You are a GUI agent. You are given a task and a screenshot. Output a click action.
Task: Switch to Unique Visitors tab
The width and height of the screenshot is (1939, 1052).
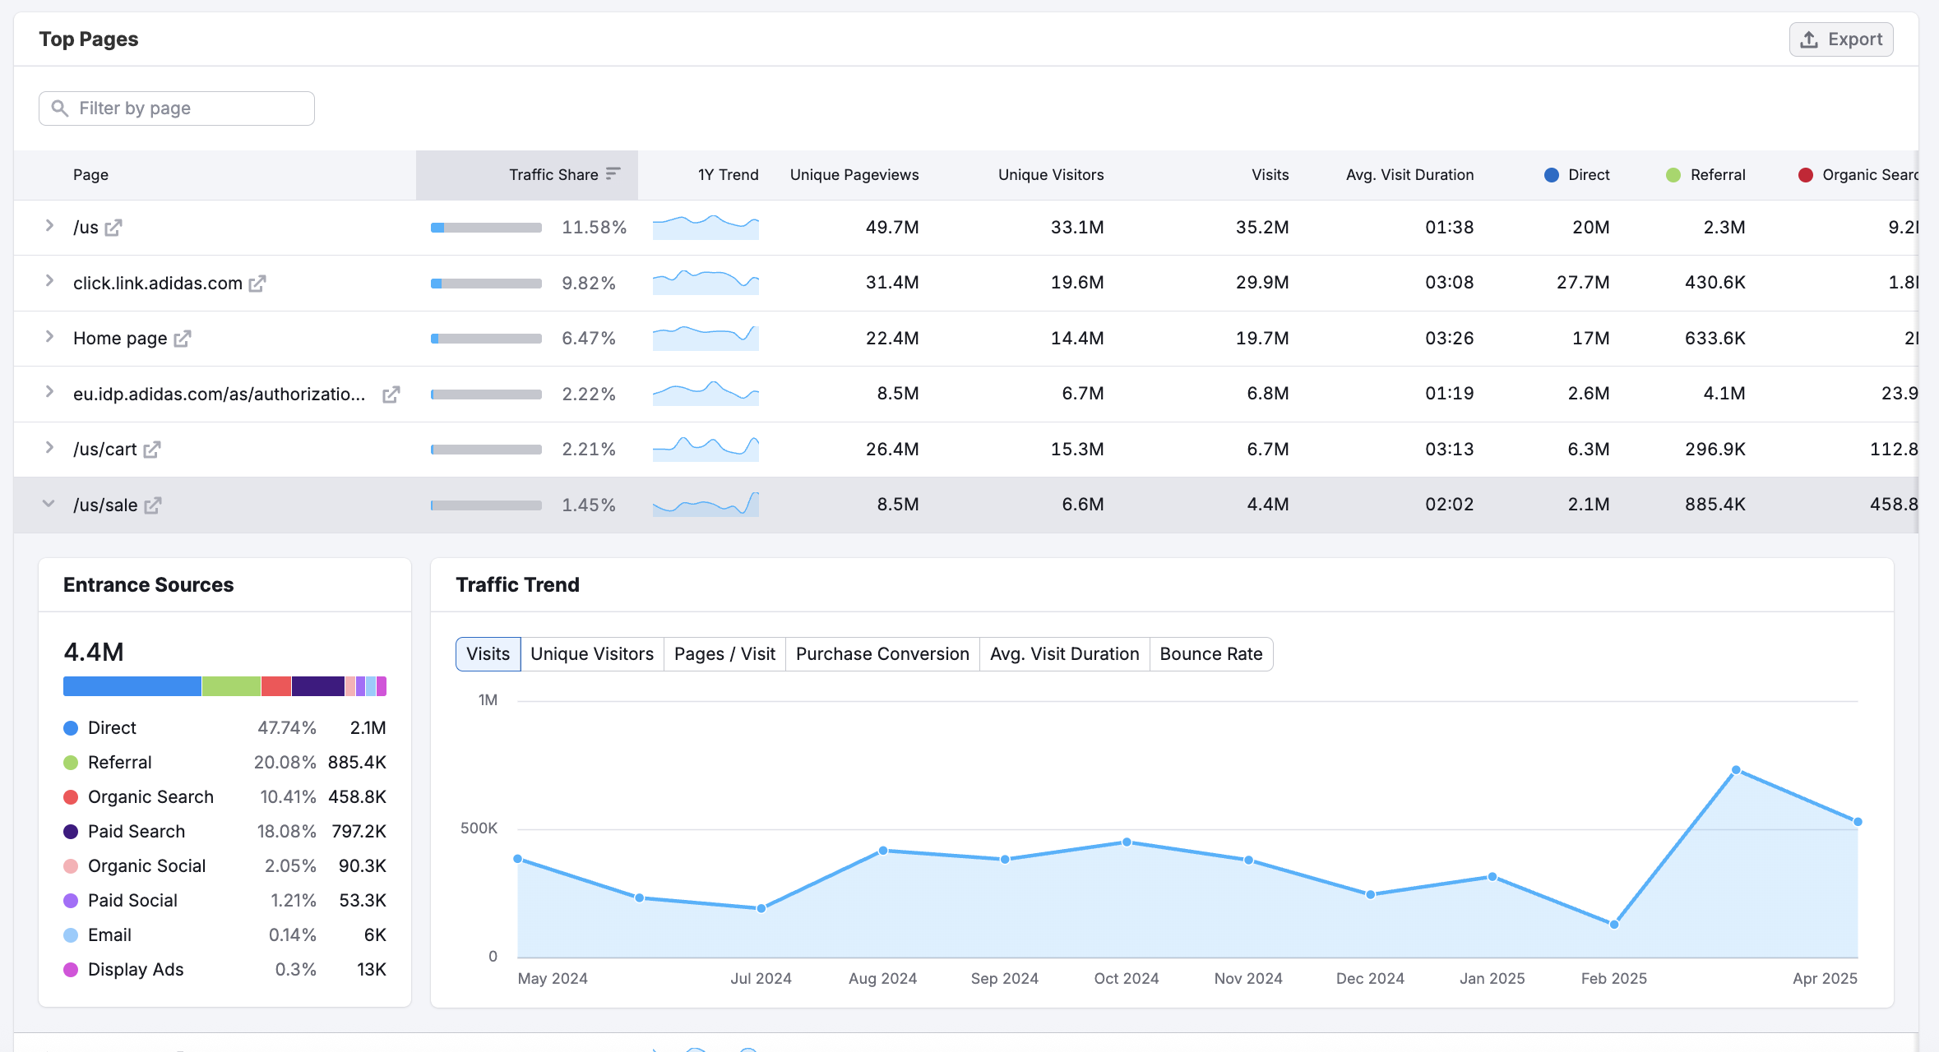coord(591,654)
